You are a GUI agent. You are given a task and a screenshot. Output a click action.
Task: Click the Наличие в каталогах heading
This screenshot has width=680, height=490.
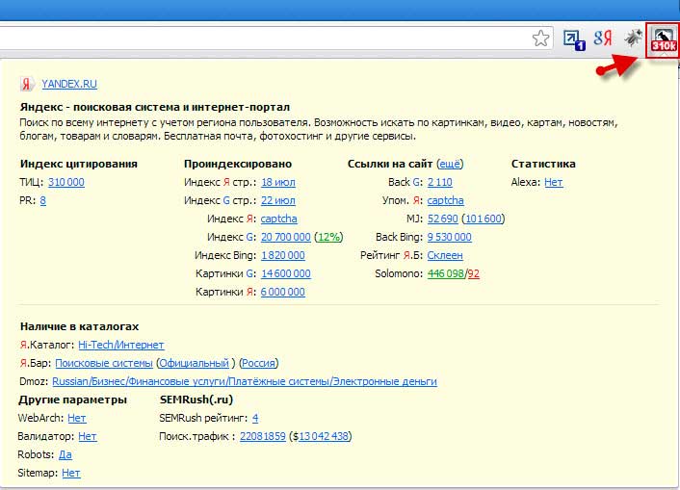click(x=79, y=326)
